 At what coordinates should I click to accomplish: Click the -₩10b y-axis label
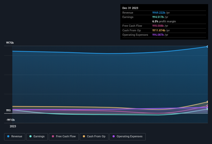(10, 120)
